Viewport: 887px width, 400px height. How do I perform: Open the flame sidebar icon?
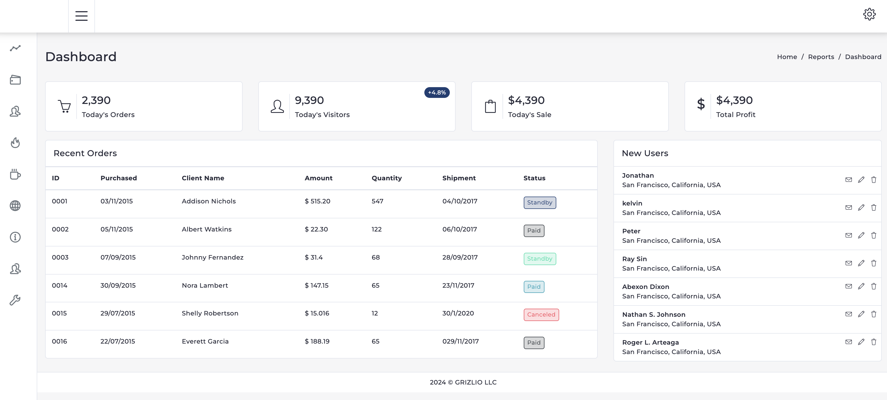pos(15,143)
